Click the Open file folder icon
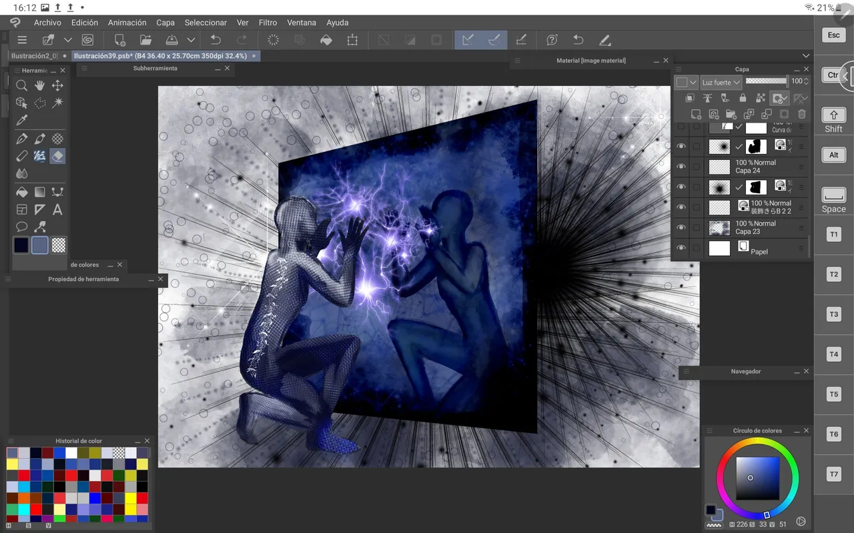Viewport: 854px width, 533px height. pos(145,40)
